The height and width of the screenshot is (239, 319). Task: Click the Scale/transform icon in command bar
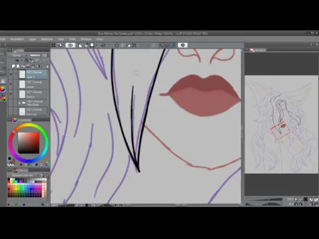[134, 45]
